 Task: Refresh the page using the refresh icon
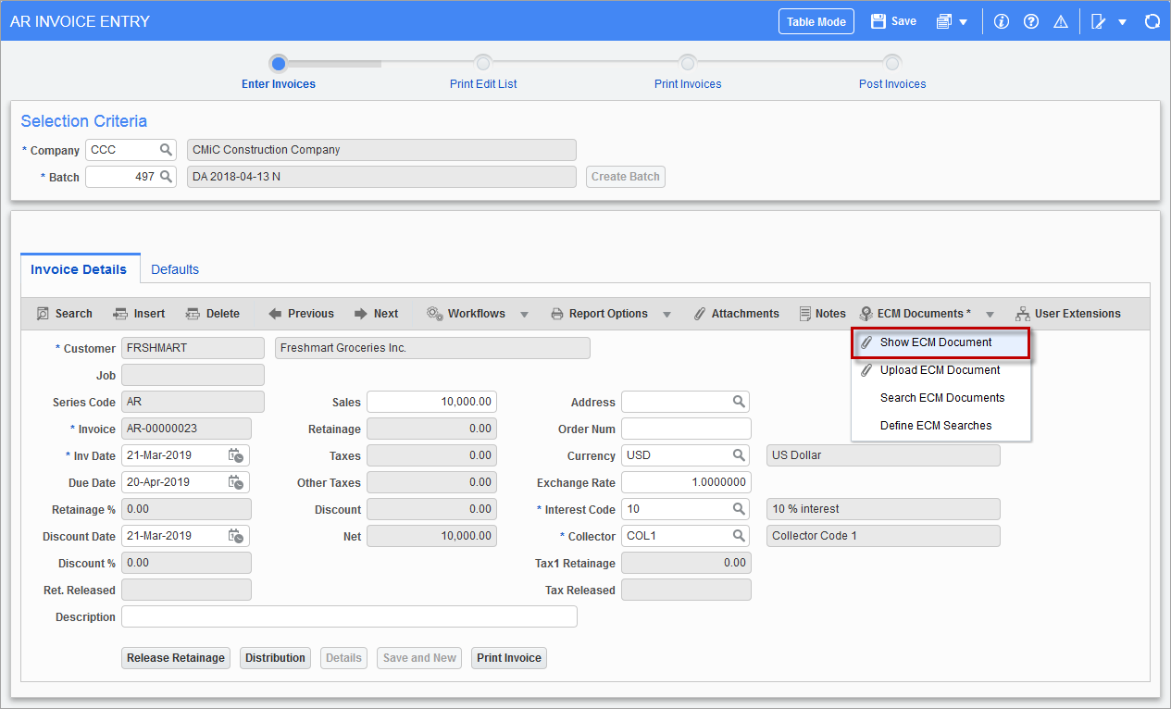click(x=1152, y=20)
